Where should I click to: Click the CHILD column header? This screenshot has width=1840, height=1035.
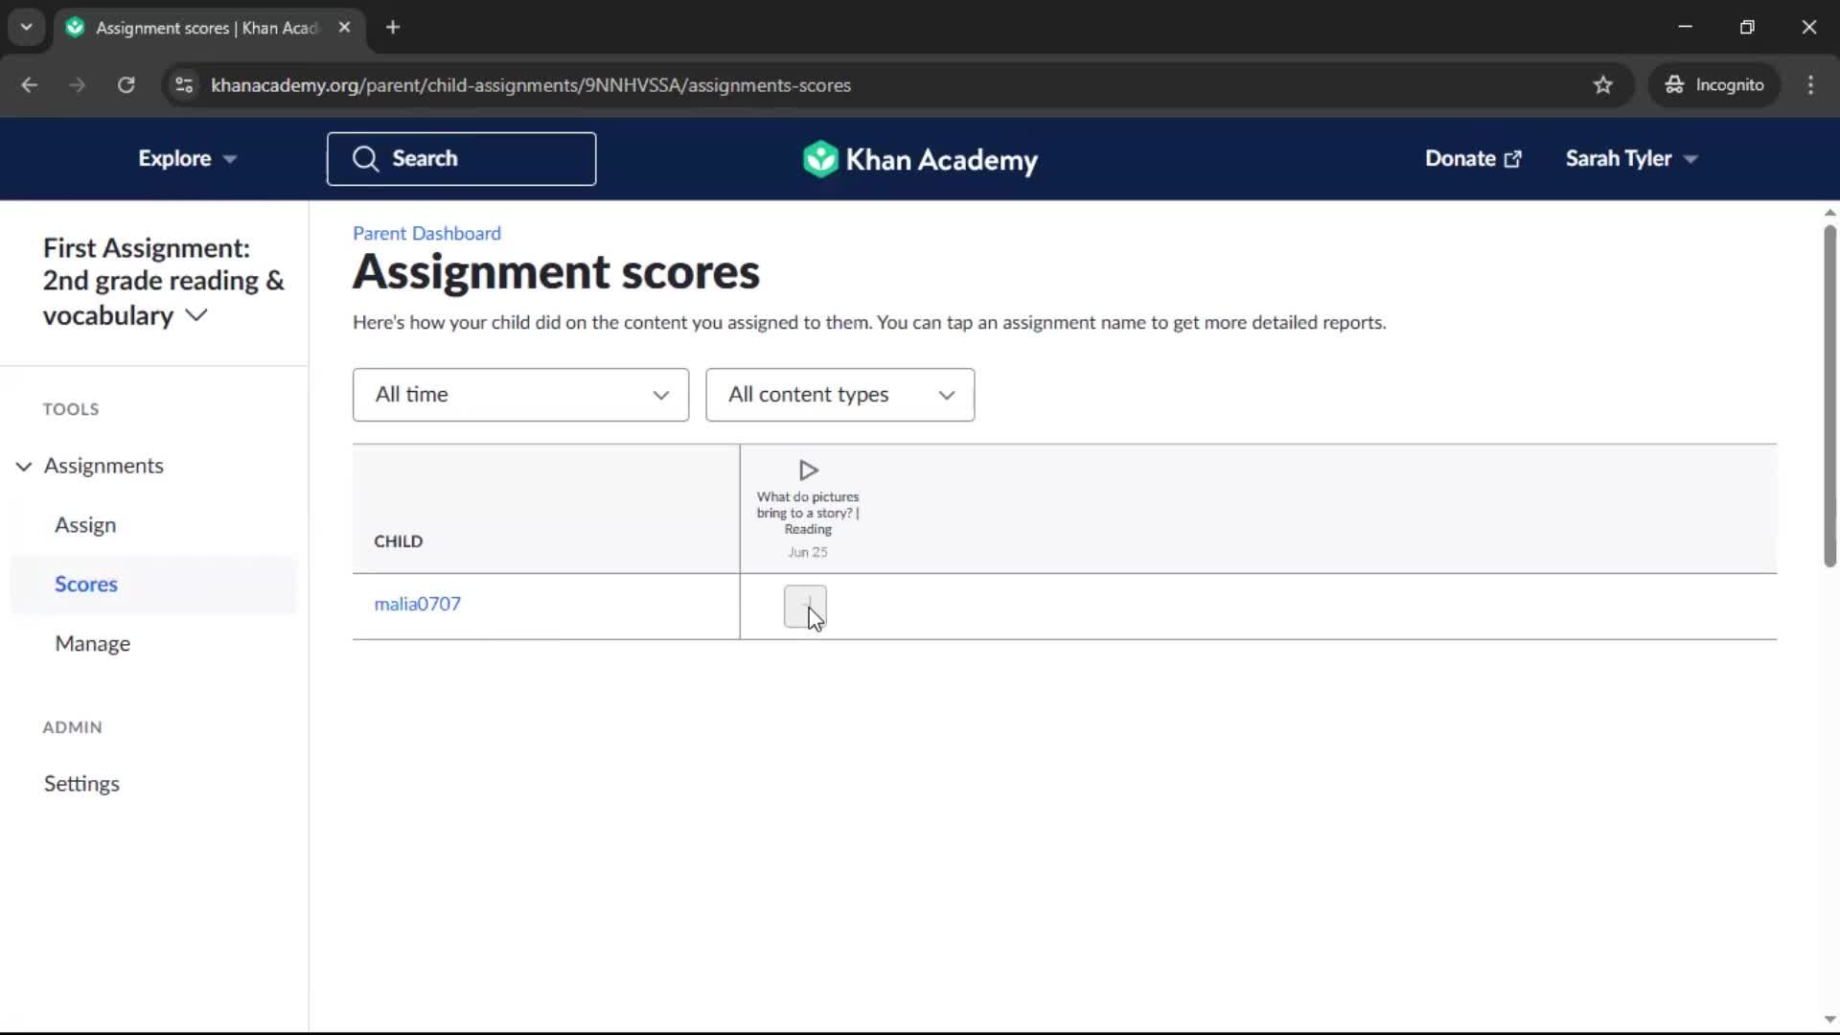click(x=398, y=541)
